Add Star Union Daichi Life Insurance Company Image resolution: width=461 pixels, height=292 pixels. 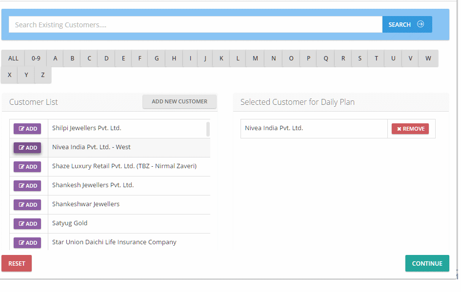27,243
